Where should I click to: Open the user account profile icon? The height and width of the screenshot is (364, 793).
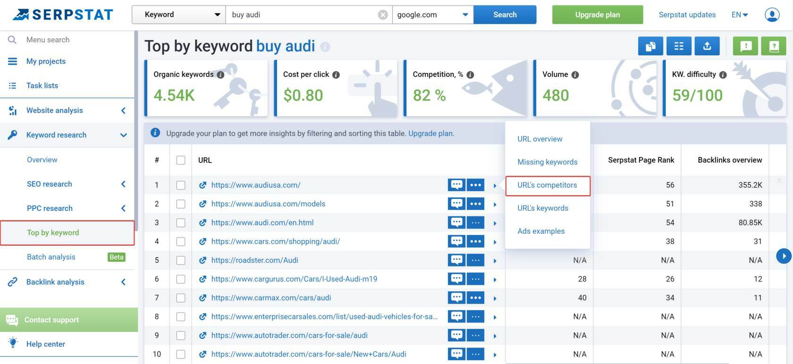coord(772,15)
